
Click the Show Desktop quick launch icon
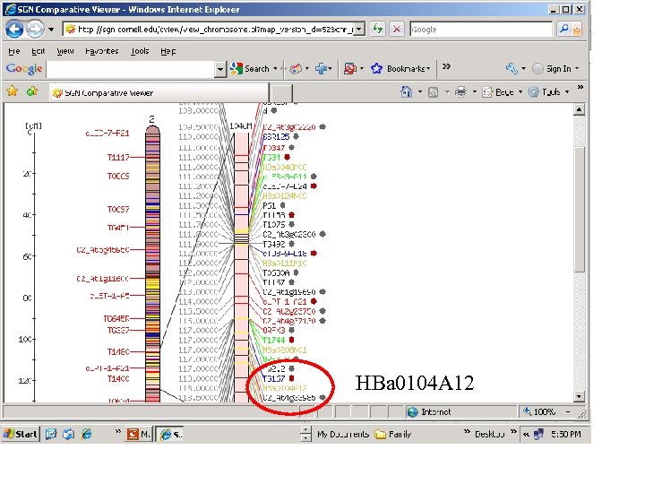[x=50, y=434]
